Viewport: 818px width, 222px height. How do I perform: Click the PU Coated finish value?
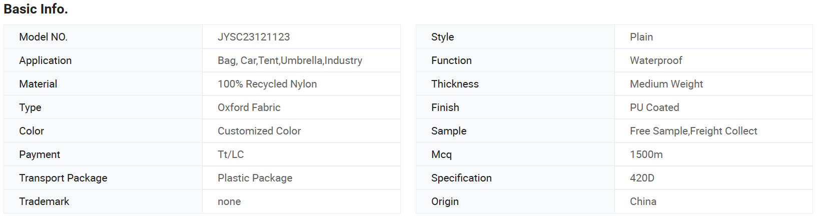tap(654, 107)
